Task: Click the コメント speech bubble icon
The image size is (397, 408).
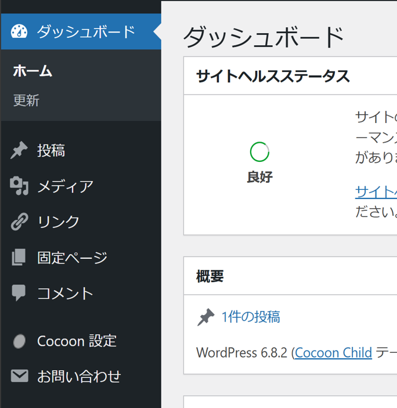Action: (x=19, y=293)
